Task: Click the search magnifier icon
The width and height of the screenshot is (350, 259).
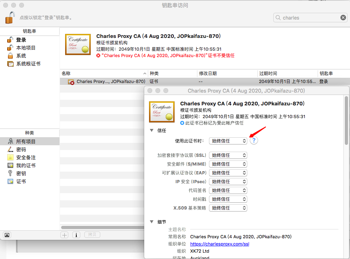Action: pyautogui.click(x=278, y=18)
